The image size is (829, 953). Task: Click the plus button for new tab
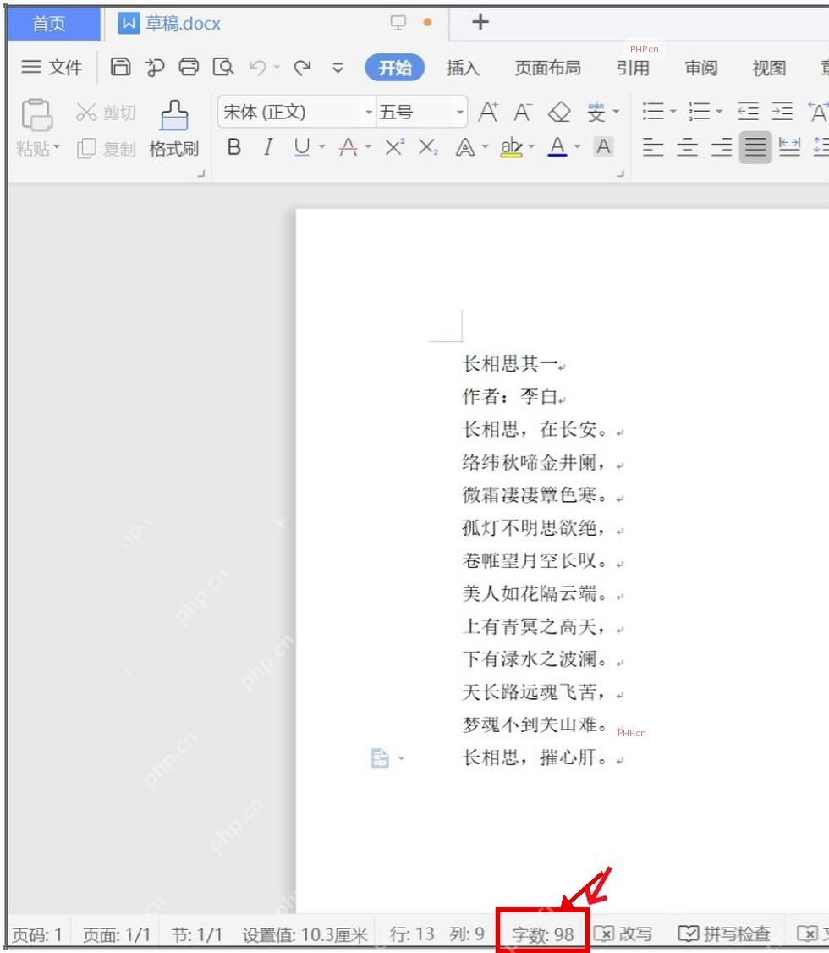[480, 23]
